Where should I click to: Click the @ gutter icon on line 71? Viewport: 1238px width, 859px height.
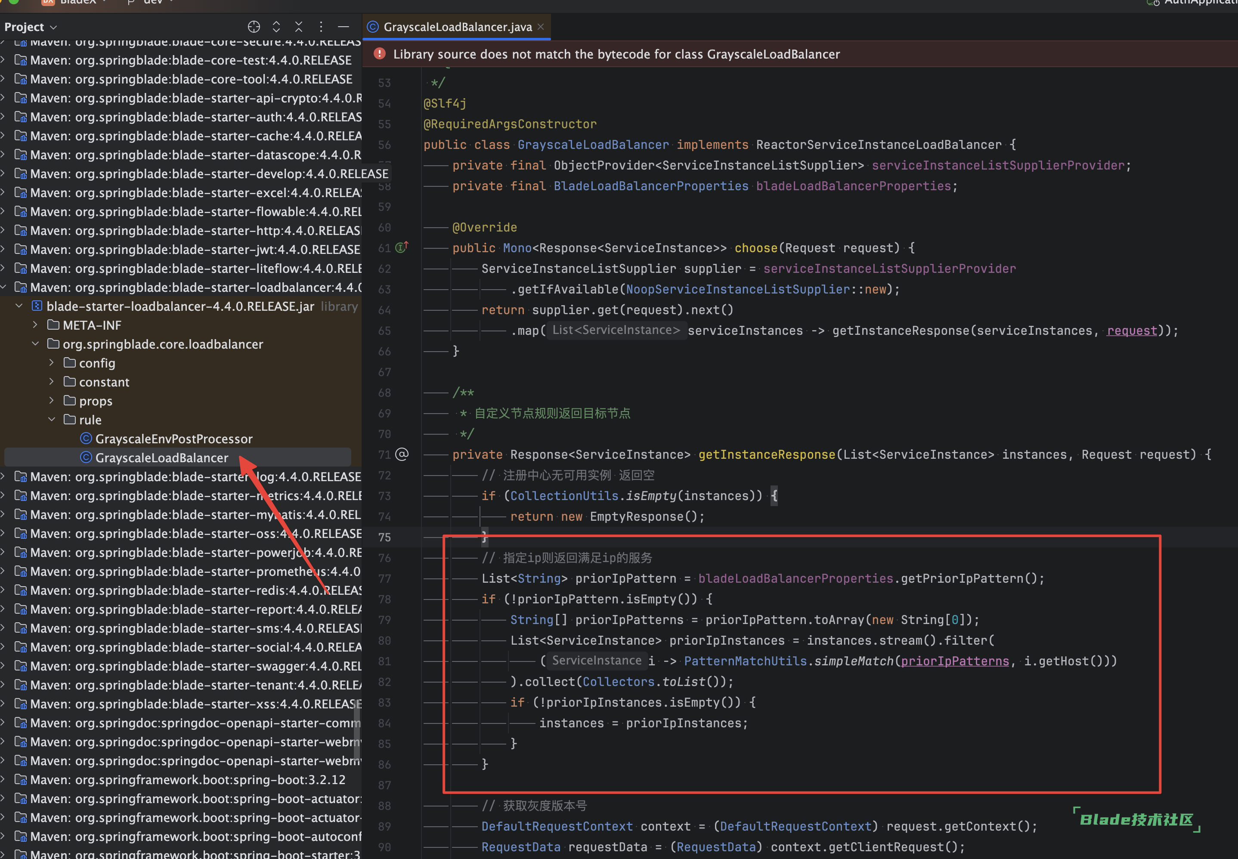point(402,454)
